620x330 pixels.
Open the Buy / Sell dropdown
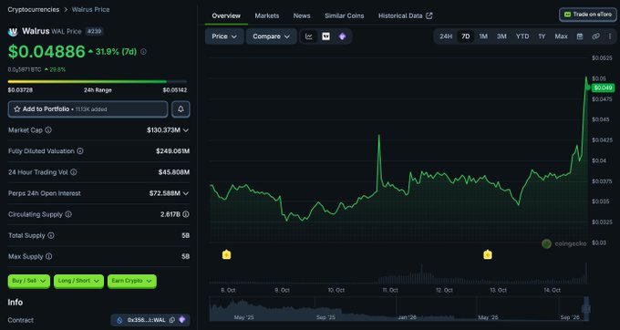tap(29, 281)
